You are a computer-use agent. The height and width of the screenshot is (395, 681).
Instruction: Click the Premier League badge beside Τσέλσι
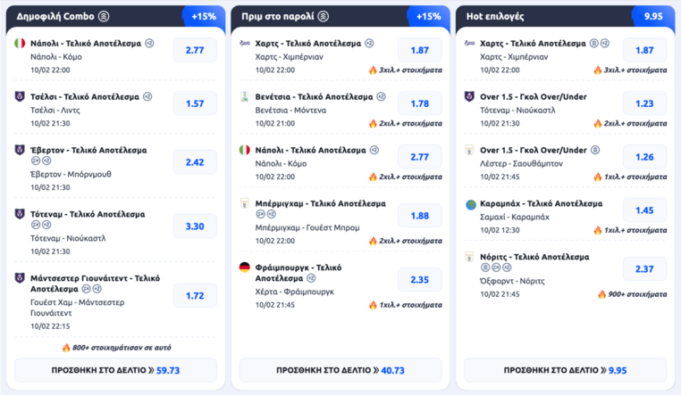[x=21, y=96]
